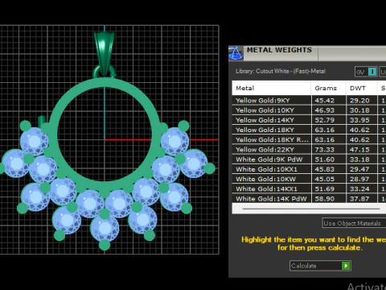The width and height of the screenshot is (386, 290).
Task: Select the White Gold:10KW row
Action: pos(309,179)
